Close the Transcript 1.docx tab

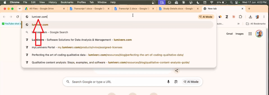[x=108, y=9]
